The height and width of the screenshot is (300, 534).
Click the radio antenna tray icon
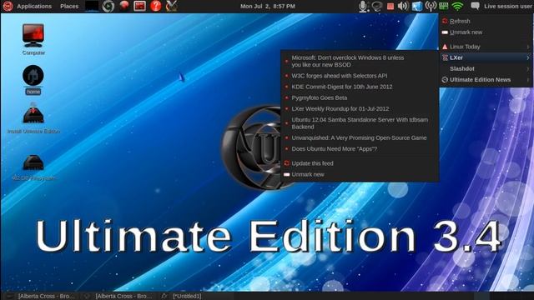tap(431, 6)
